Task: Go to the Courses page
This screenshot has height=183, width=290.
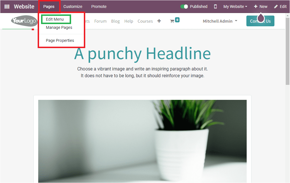Action: [x=145, y=21]
